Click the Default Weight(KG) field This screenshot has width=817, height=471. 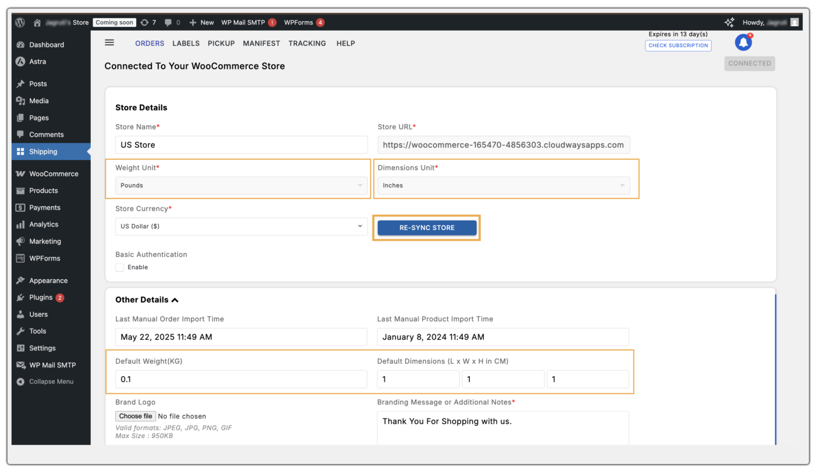[x=241, y=379]
